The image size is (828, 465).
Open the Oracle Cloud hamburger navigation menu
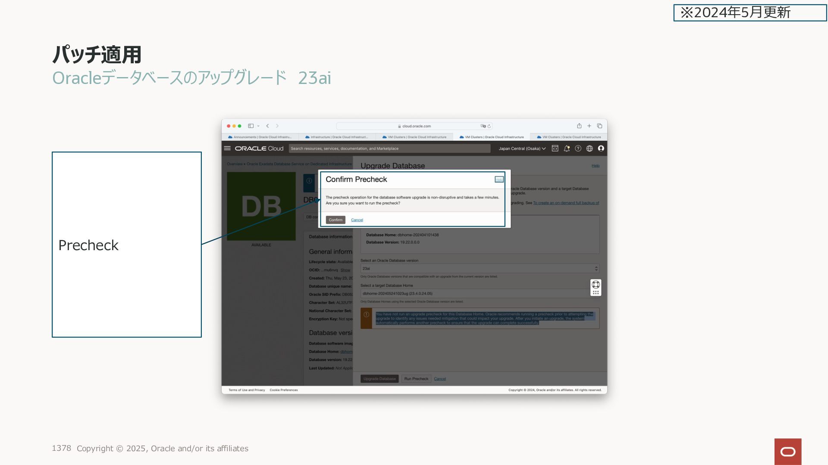coord(227,148)
